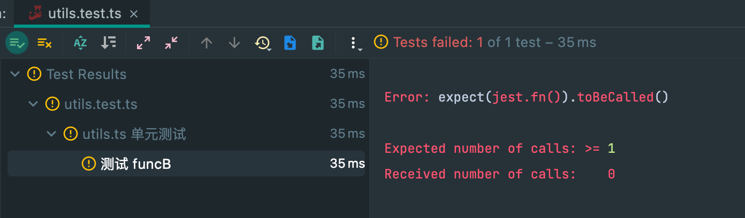Toggle the Show Ignored tests filter

coord(44,43)
